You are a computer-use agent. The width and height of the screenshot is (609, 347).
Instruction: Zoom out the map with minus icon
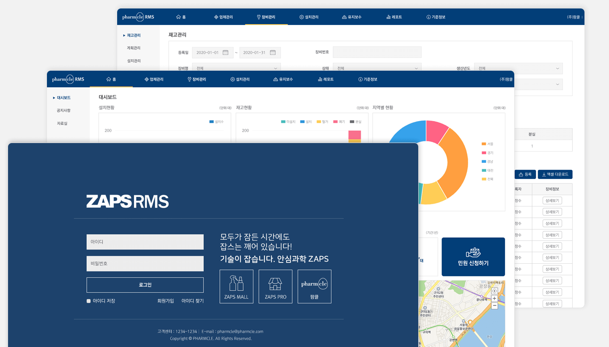(494, 306)
